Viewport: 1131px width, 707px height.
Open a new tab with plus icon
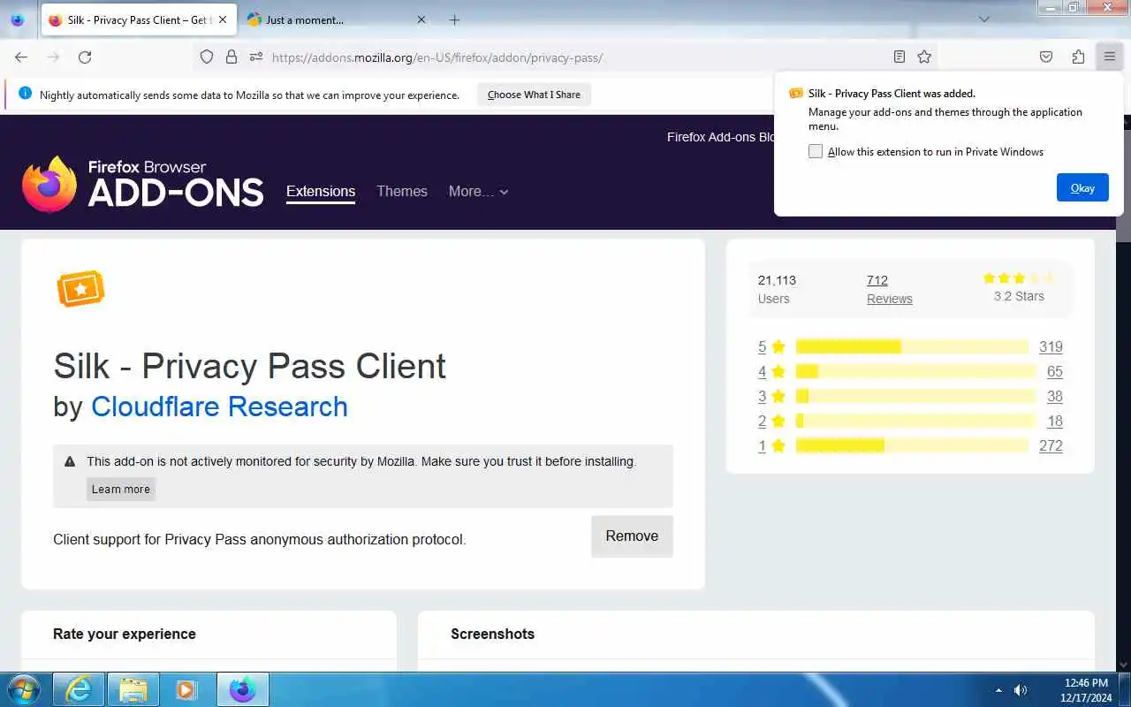pyautogui.click(x=454, y=19)
